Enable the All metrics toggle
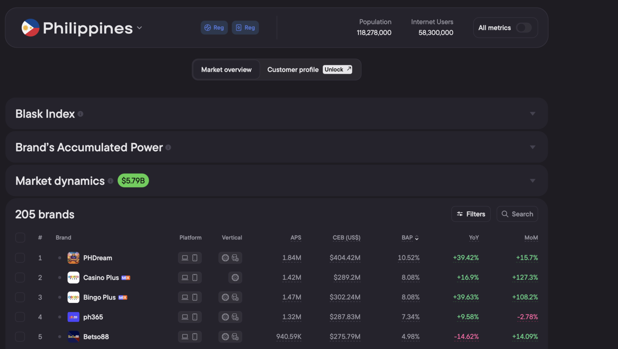Viewport: 618px width, 349px height. [523, 28]
